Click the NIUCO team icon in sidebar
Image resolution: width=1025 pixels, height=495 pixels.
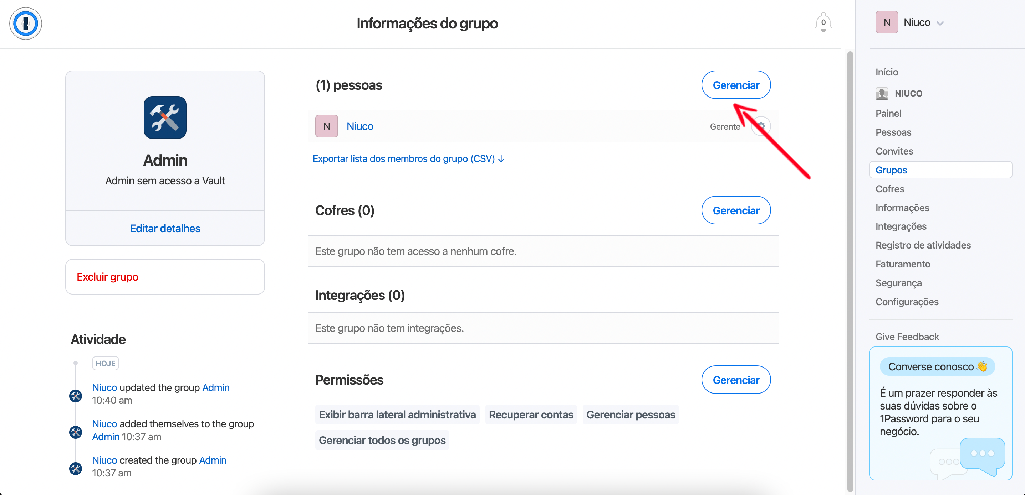click(882, 94)
